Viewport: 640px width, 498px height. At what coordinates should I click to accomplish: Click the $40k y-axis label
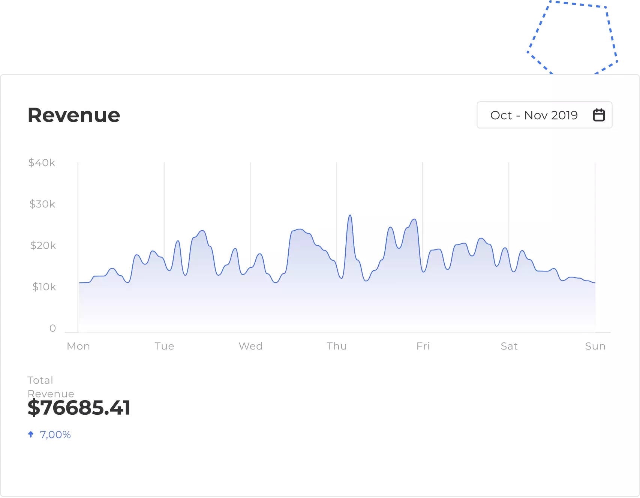point(42,163)
